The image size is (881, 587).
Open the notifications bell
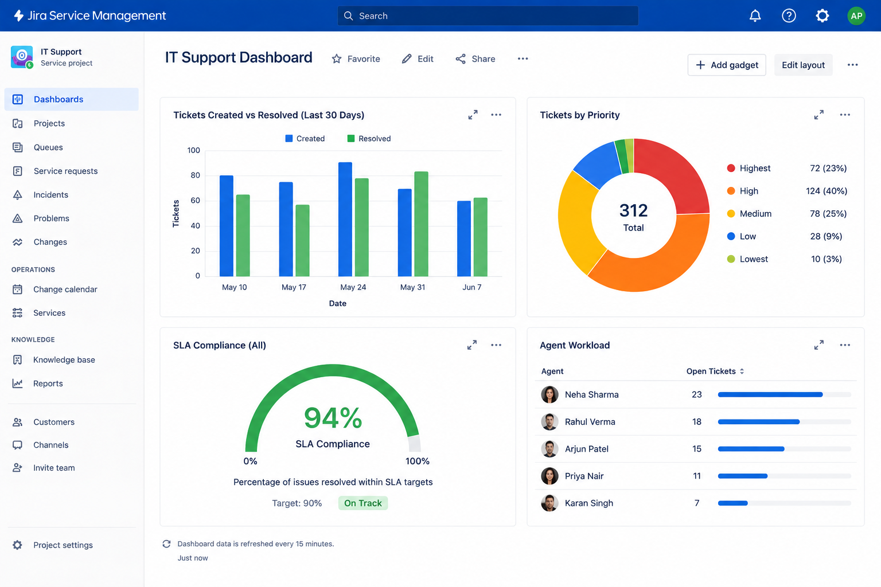point(755,16)
